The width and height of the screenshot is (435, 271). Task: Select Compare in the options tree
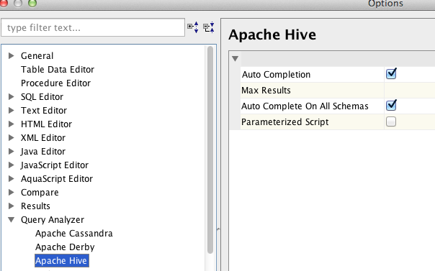pyautogui.click(x=40, y=193)
